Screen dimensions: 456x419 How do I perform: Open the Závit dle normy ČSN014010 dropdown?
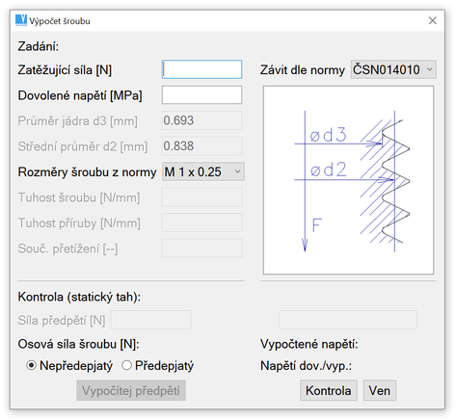pos(393,69)
